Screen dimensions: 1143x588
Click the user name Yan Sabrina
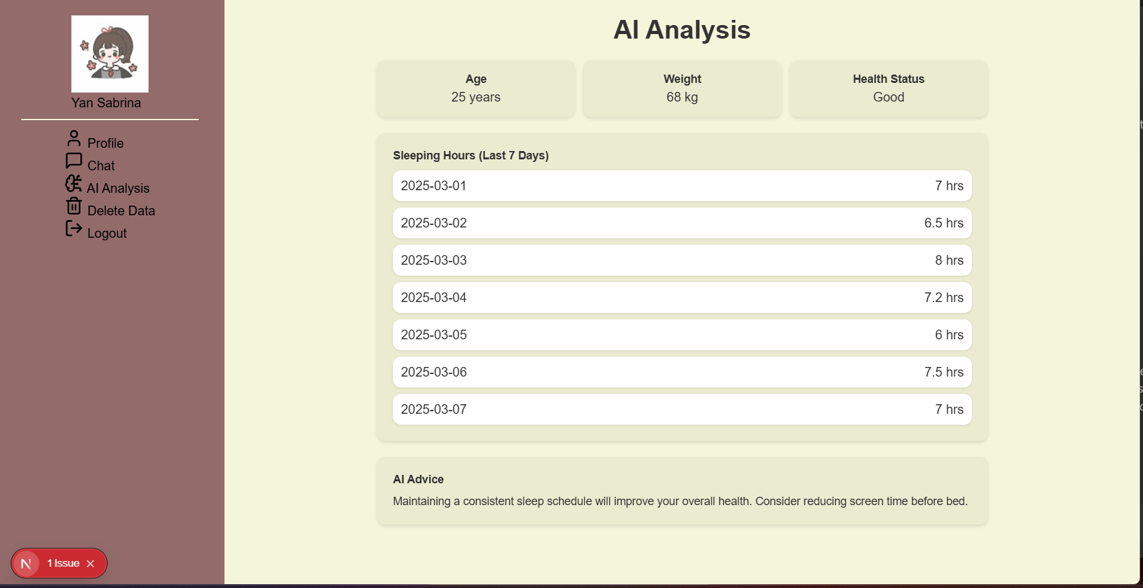[x=106, y=103]
